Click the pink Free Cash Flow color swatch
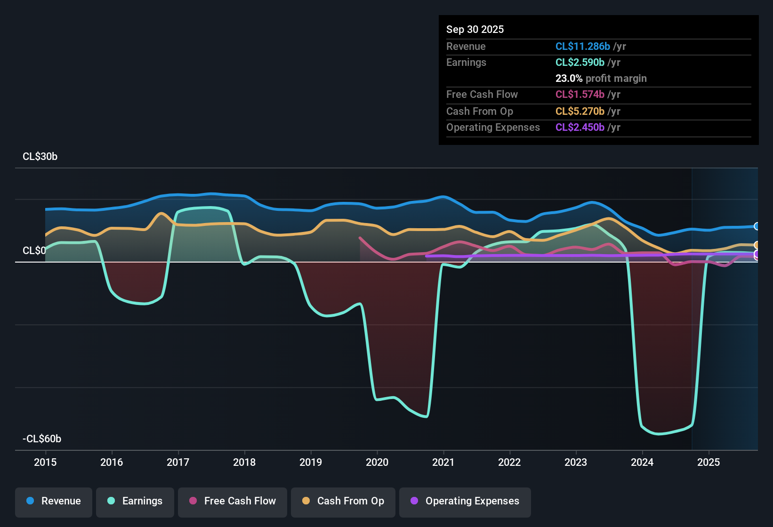 coord(193,502)
